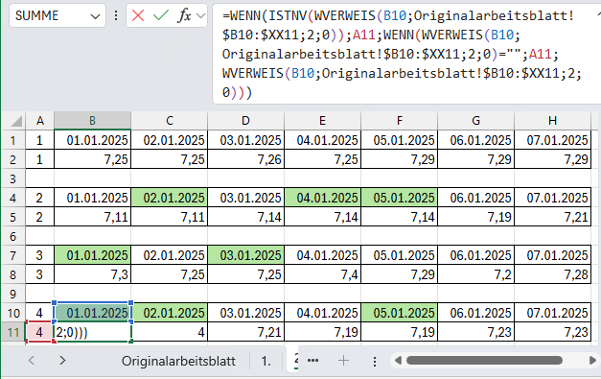Select cell B1 with 01.01.2025
Screen dimensions: 601x379
(x=92, y=140)
